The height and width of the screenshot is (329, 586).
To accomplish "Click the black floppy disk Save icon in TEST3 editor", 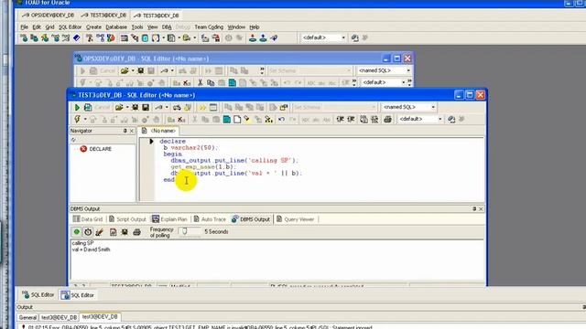I will [146, 108].
